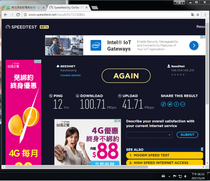
Task: Open the network icon in system tray
Action: (180, 176)
